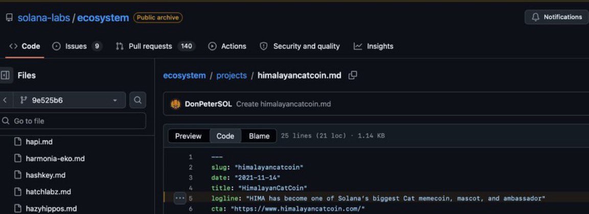Click the file icon beside hashkey.md

tap(17, 175)
